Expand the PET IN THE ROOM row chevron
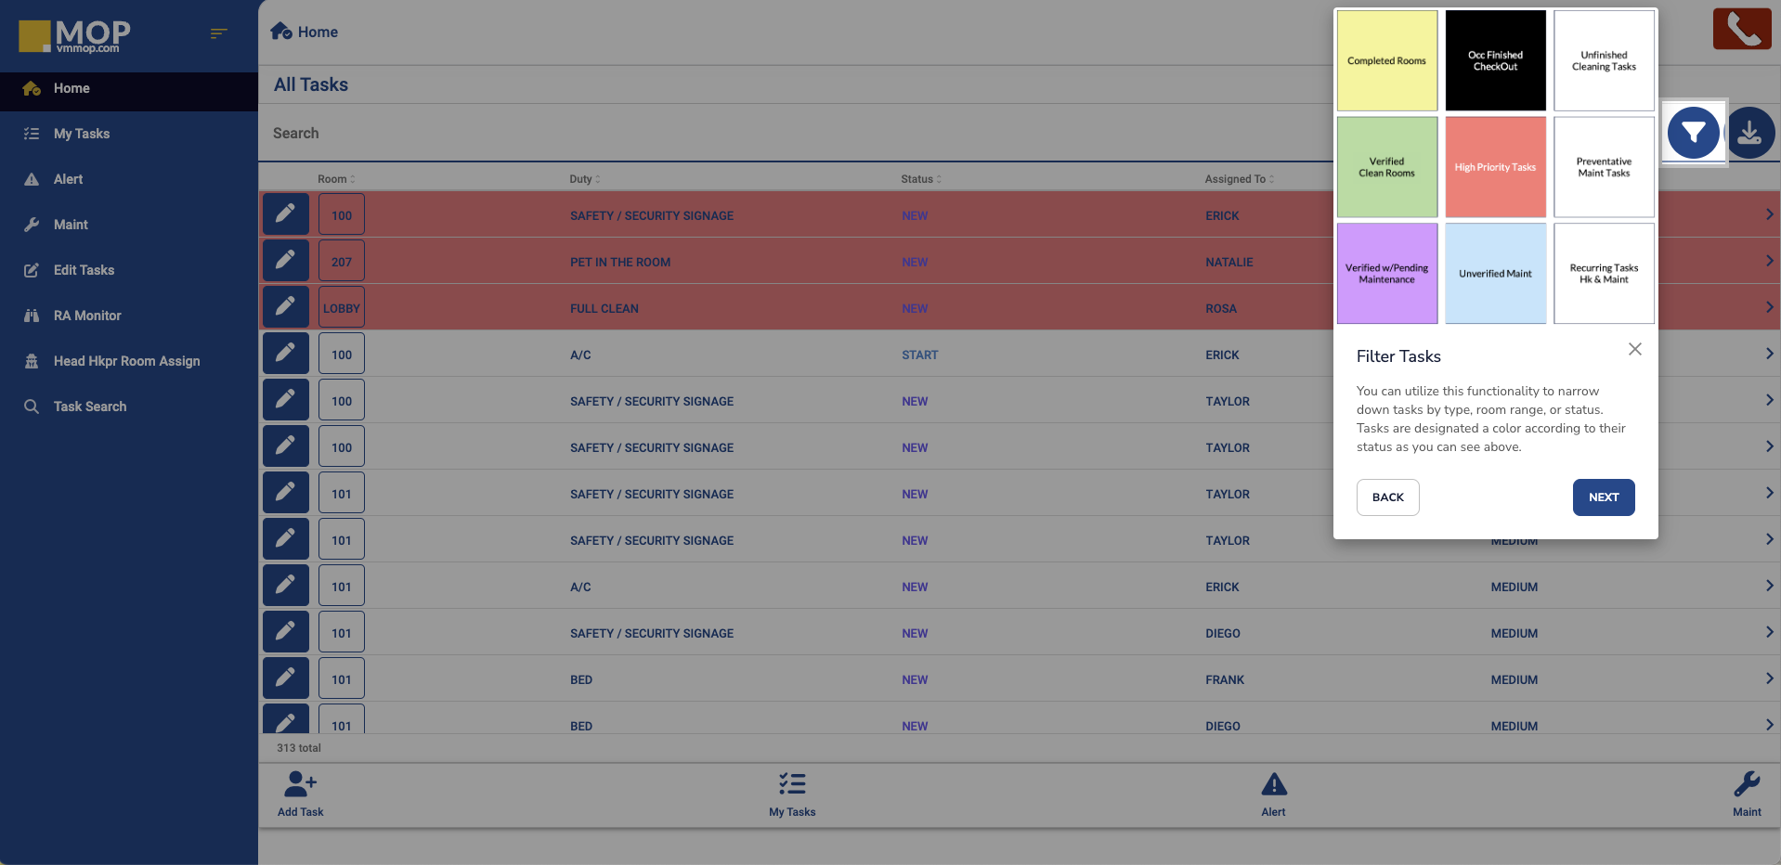 (1769, 261)
